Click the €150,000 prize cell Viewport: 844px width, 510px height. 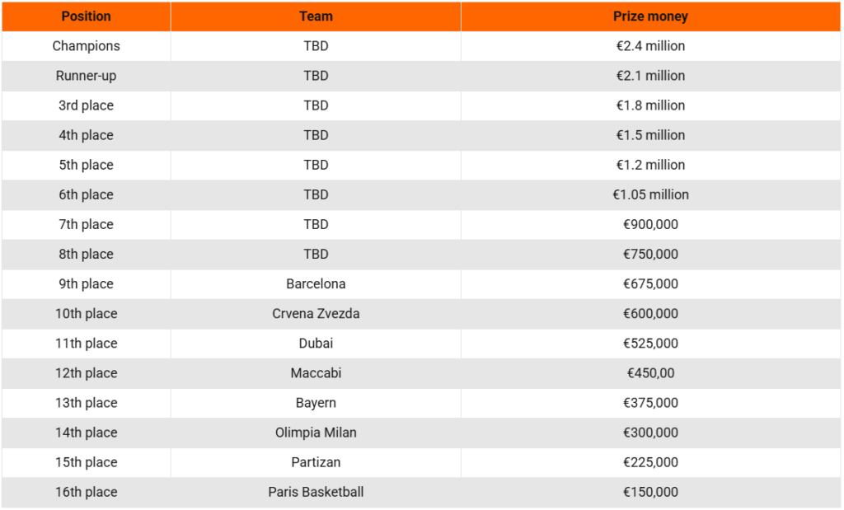(650, 492)
